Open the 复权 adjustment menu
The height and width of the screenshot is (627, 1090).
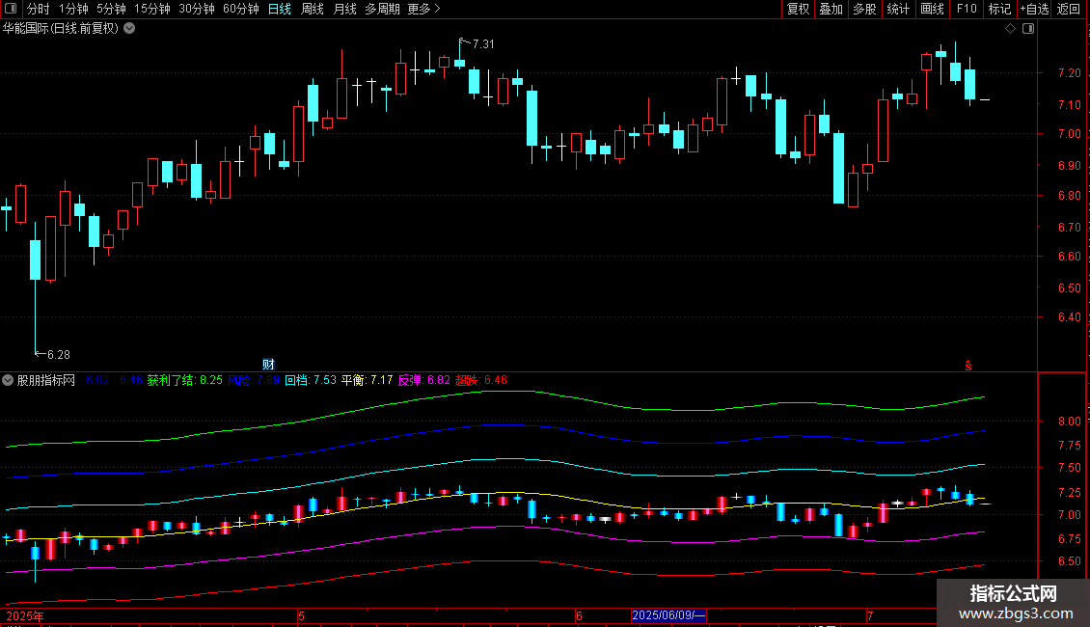click(798, 9)
